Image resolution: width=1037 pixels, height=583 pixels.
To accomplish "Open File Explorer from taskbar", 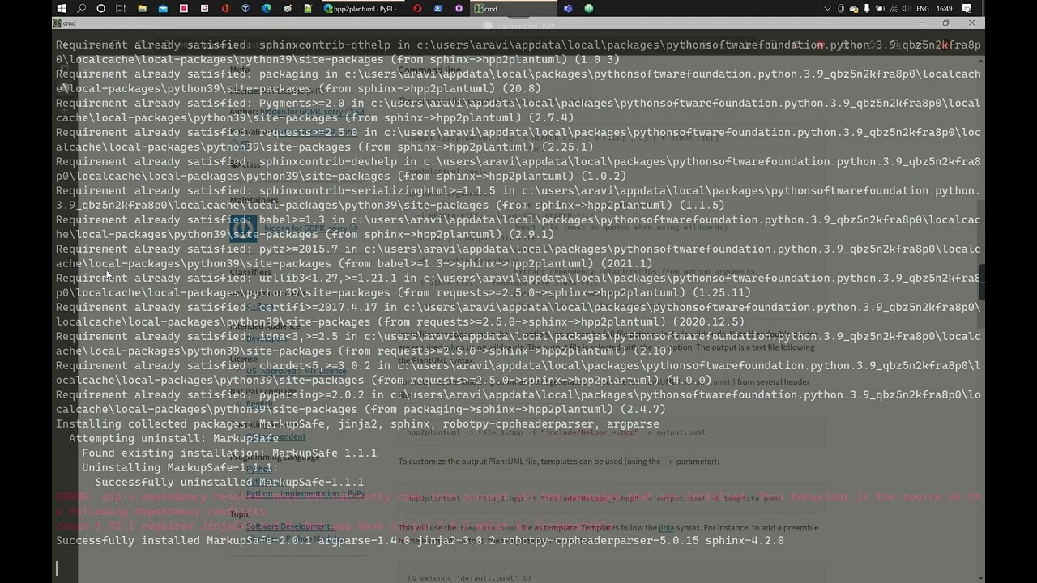I will click(x=142, y=8).
